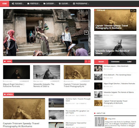Open the Photographic dropdown menu
This screenshot has height=128, width=139.
[x=81, y=4]
